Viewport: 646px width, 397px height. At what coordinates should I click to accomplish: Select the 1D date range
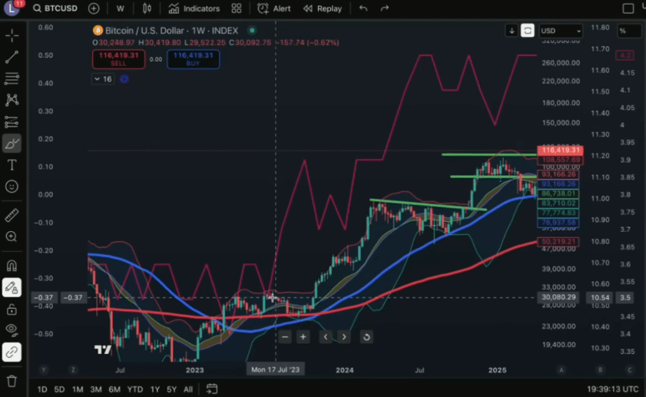(x=42, y=389)
